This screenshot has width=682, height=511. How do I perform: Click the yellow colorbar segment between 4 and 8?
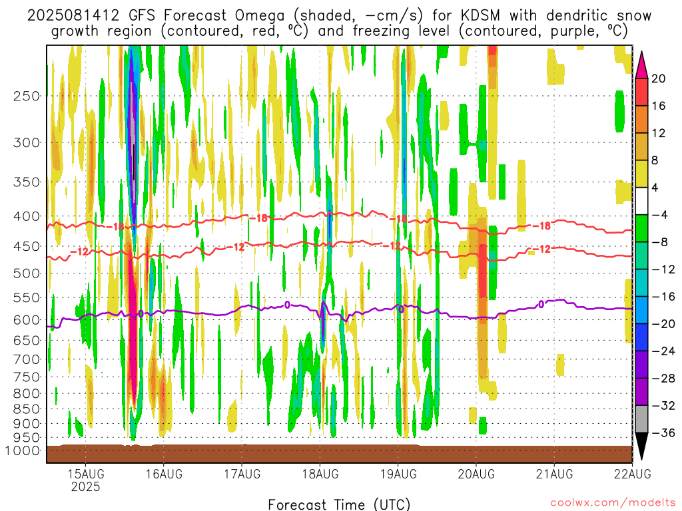click(641, 174)
